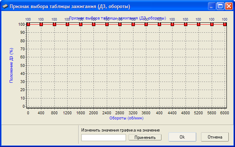235x147 pixels.
Task: Pick the graph point at 800 rpm
Action: pyautogui.click(x=54, y=24)
